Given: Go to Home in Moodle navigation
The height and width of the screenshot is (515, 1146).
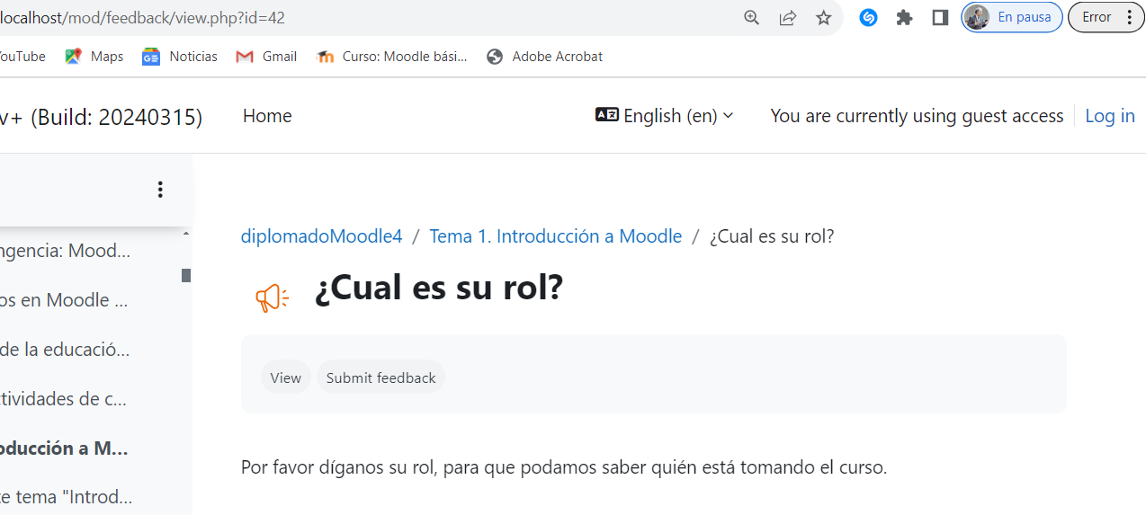Looking at the screenshot, I should point(267,116).
